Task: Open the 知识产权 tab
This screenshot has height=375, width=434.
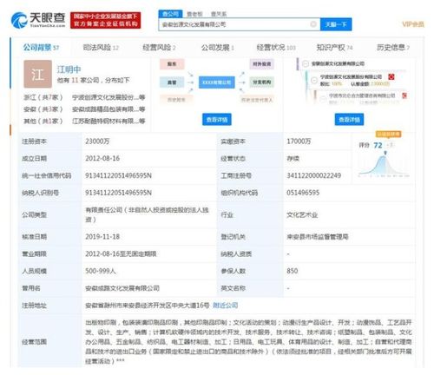Action: tap(334, 48)
